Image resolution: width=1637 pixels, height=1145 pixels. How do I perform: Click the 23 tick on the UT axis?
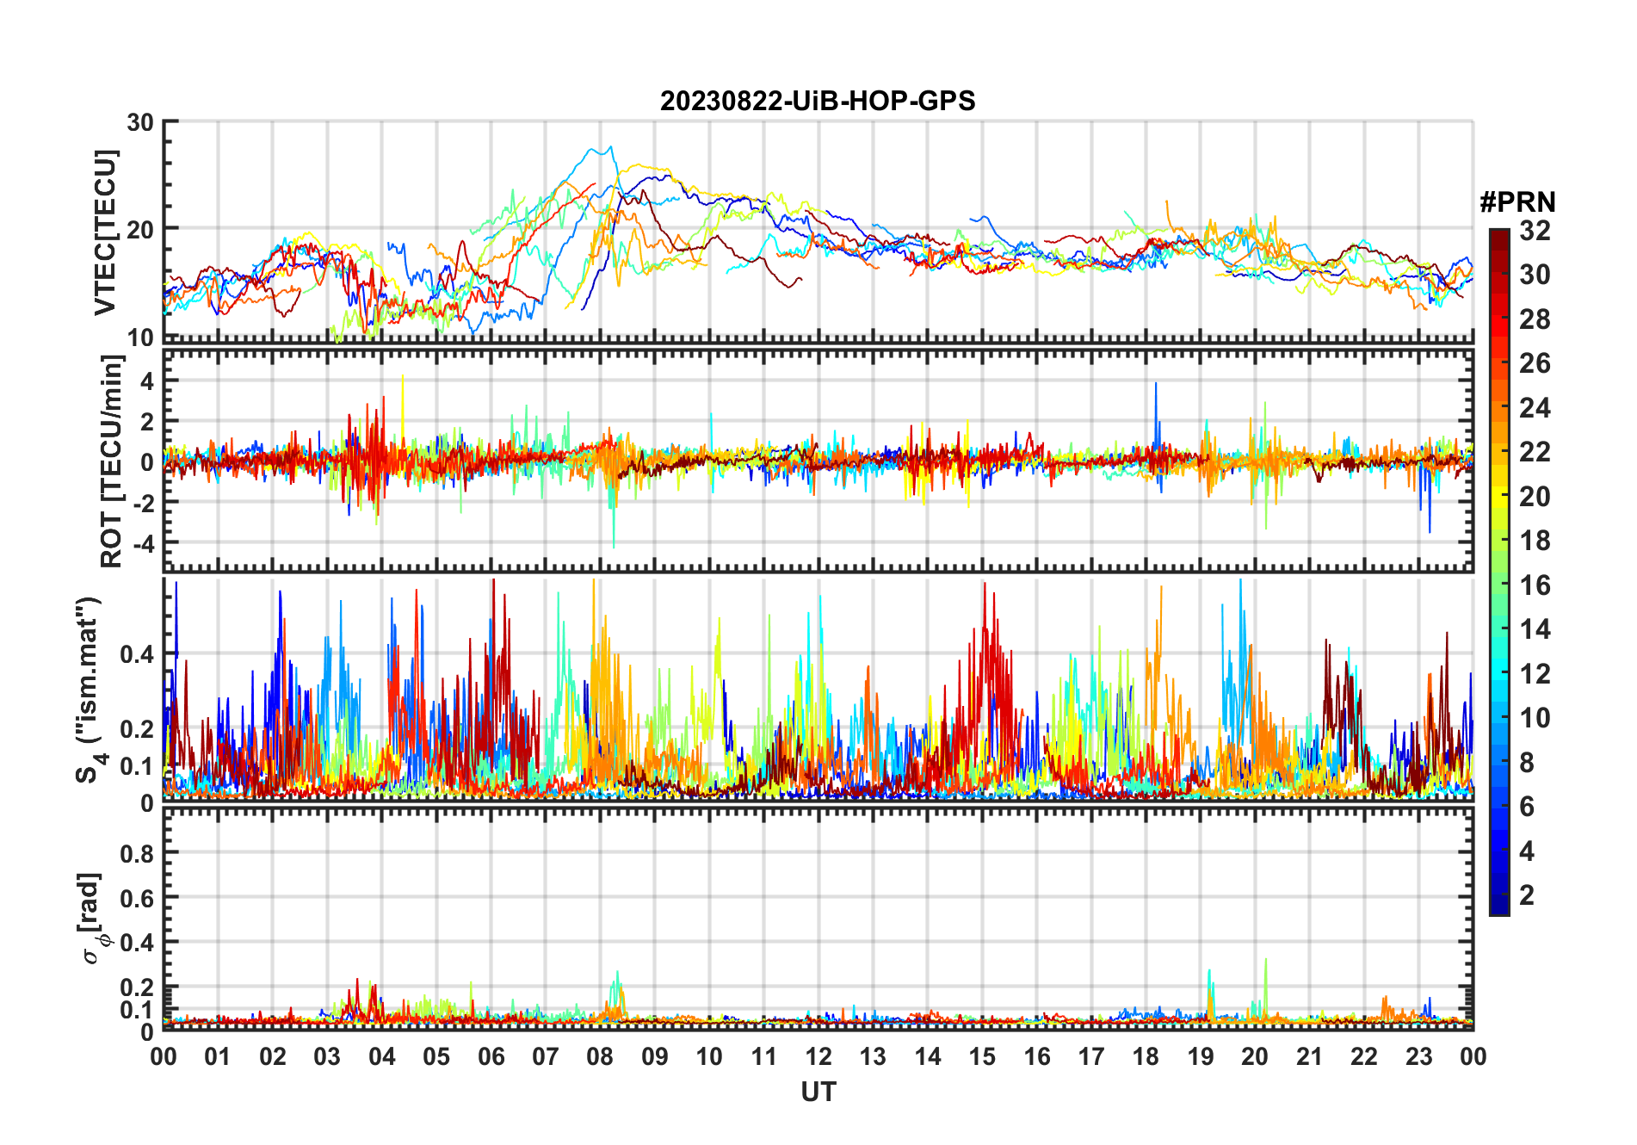click(1418, 1056)
